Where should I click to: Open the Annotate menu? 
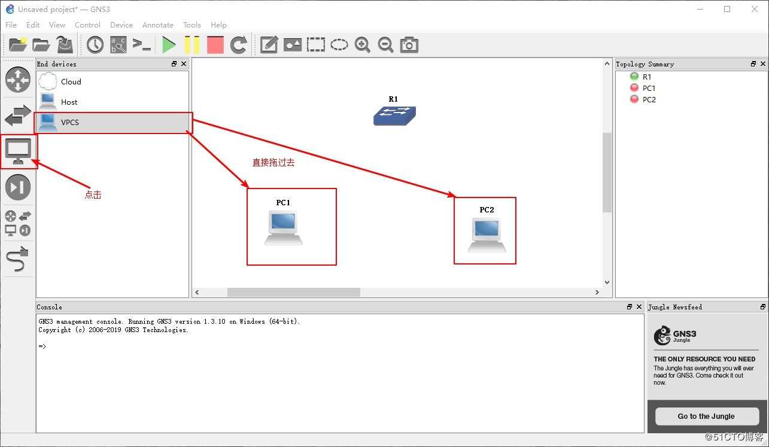pos(158,25)
